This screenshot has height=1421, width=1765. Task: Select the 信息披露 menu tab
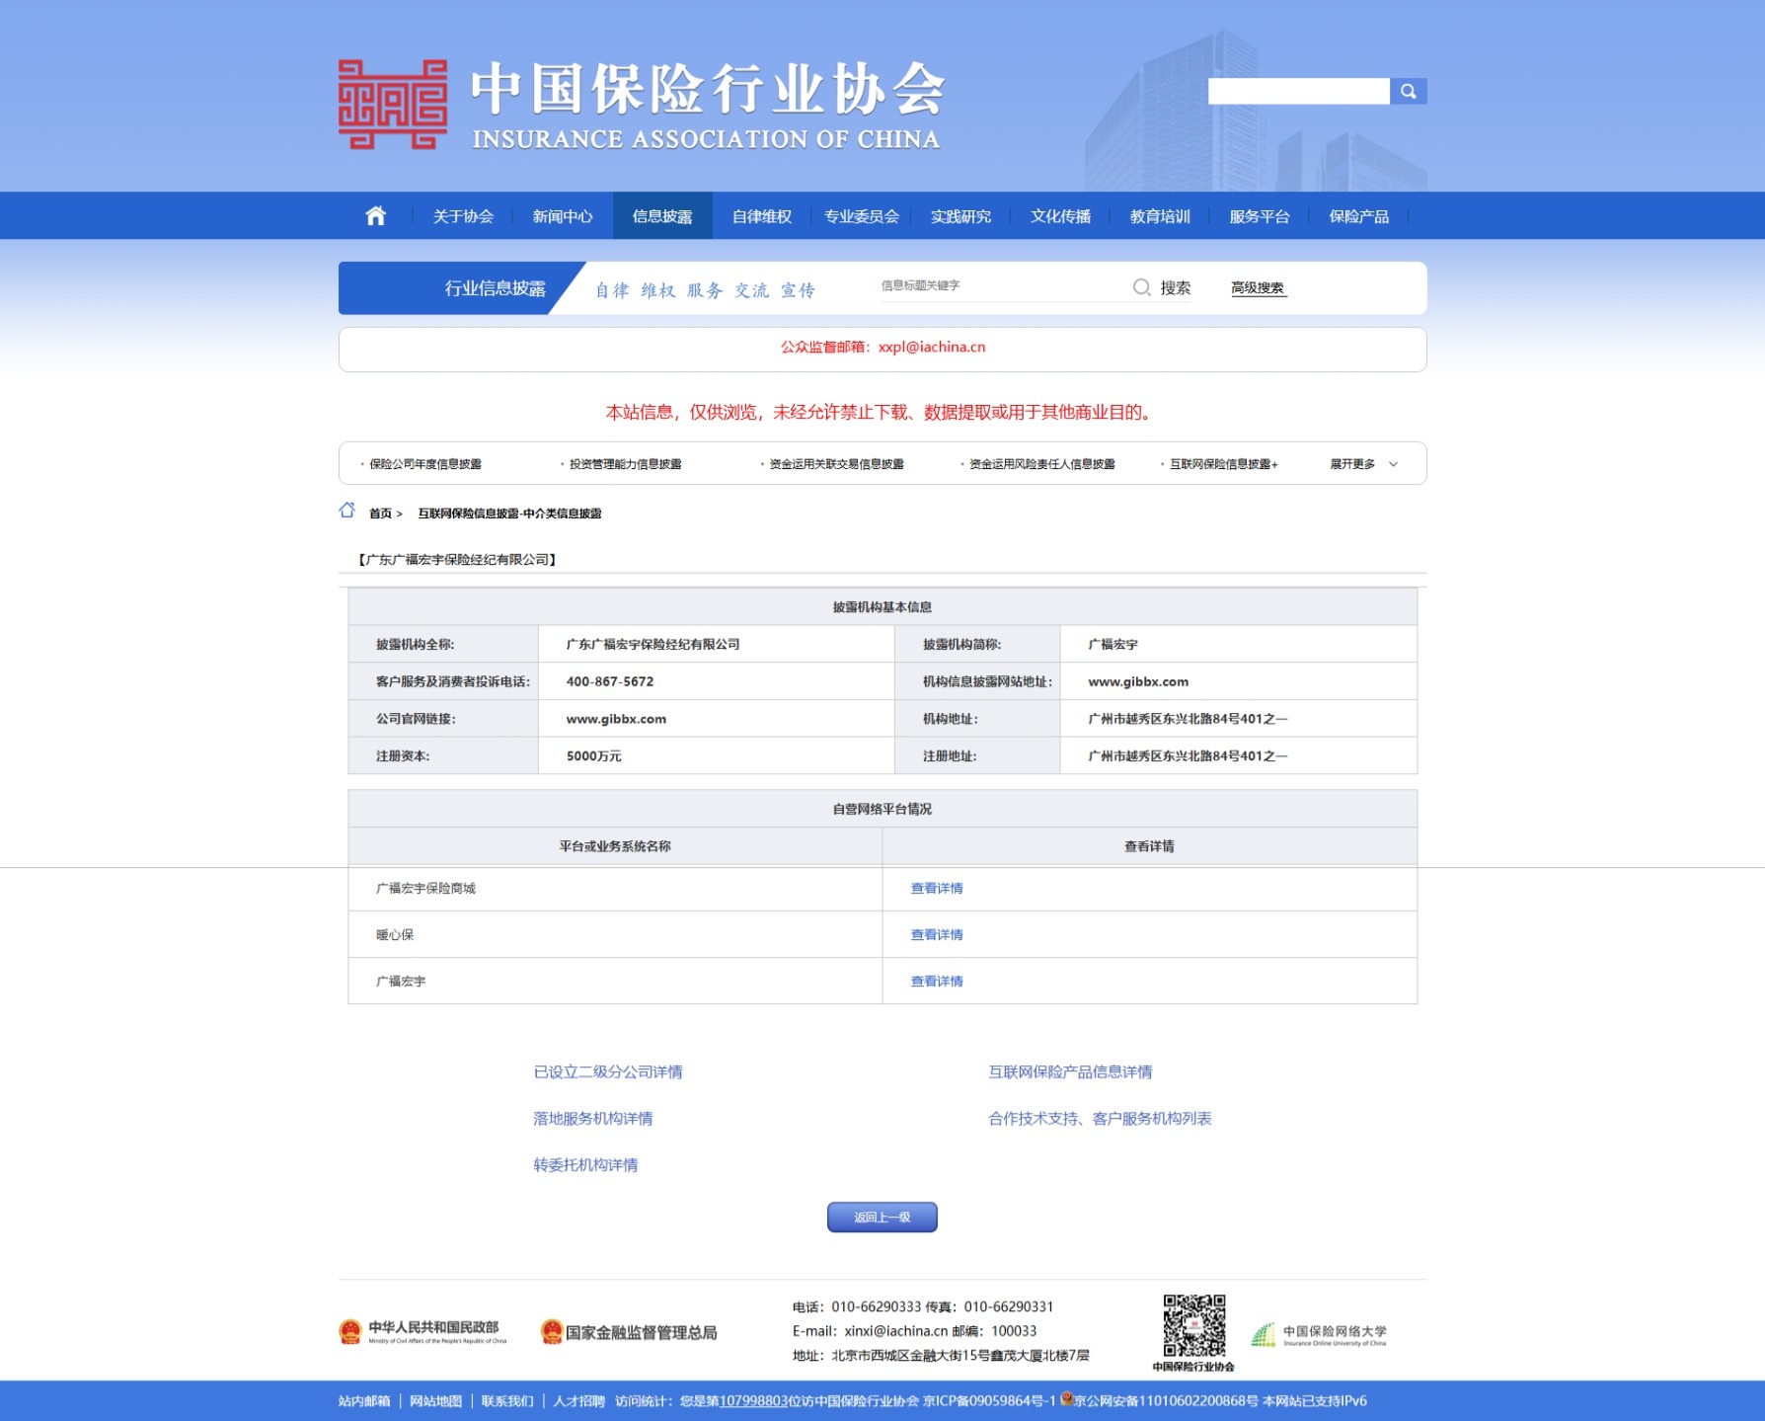point(662,216)
